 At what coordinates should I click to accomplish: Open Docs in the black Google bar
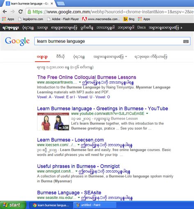[x=141, y=27]
